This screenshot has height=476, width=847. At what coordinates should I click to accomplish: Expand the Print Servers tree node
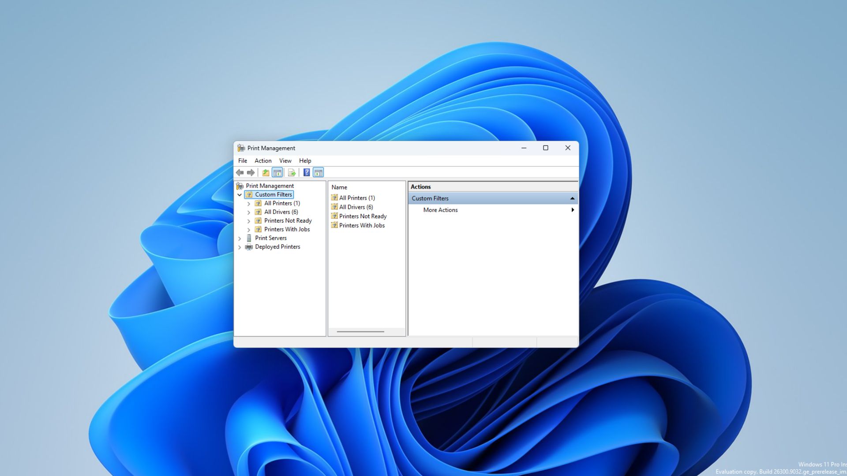240,238
